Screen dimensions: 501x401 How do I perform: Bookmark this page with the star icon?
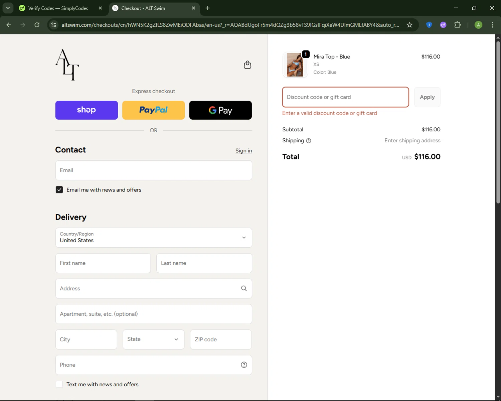click(x=409, y=25)
